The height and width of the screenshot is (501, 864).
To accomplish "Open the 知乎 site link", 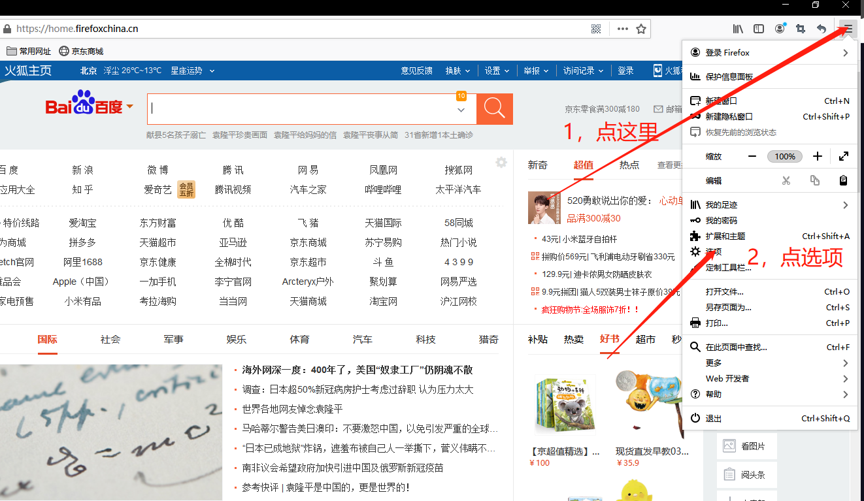I will point(82,189).
